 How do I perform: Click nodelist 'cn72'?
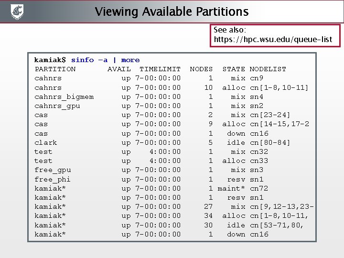tap(259, 189)
